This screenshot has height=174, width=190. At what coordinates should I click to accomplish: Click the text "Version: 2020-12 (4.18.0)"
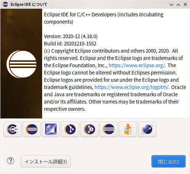(70, 36)
